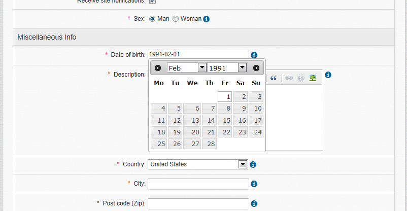Click info icon beside Sex options
Screen dimensions: 407x211
coord(207,19)
